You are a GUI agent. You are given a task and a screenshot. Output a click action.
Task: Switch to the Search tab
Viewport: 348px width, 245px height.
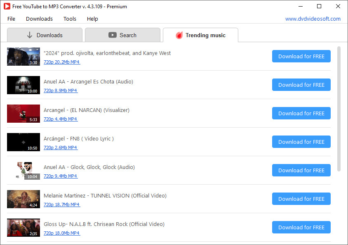click(x=122, y=35)
